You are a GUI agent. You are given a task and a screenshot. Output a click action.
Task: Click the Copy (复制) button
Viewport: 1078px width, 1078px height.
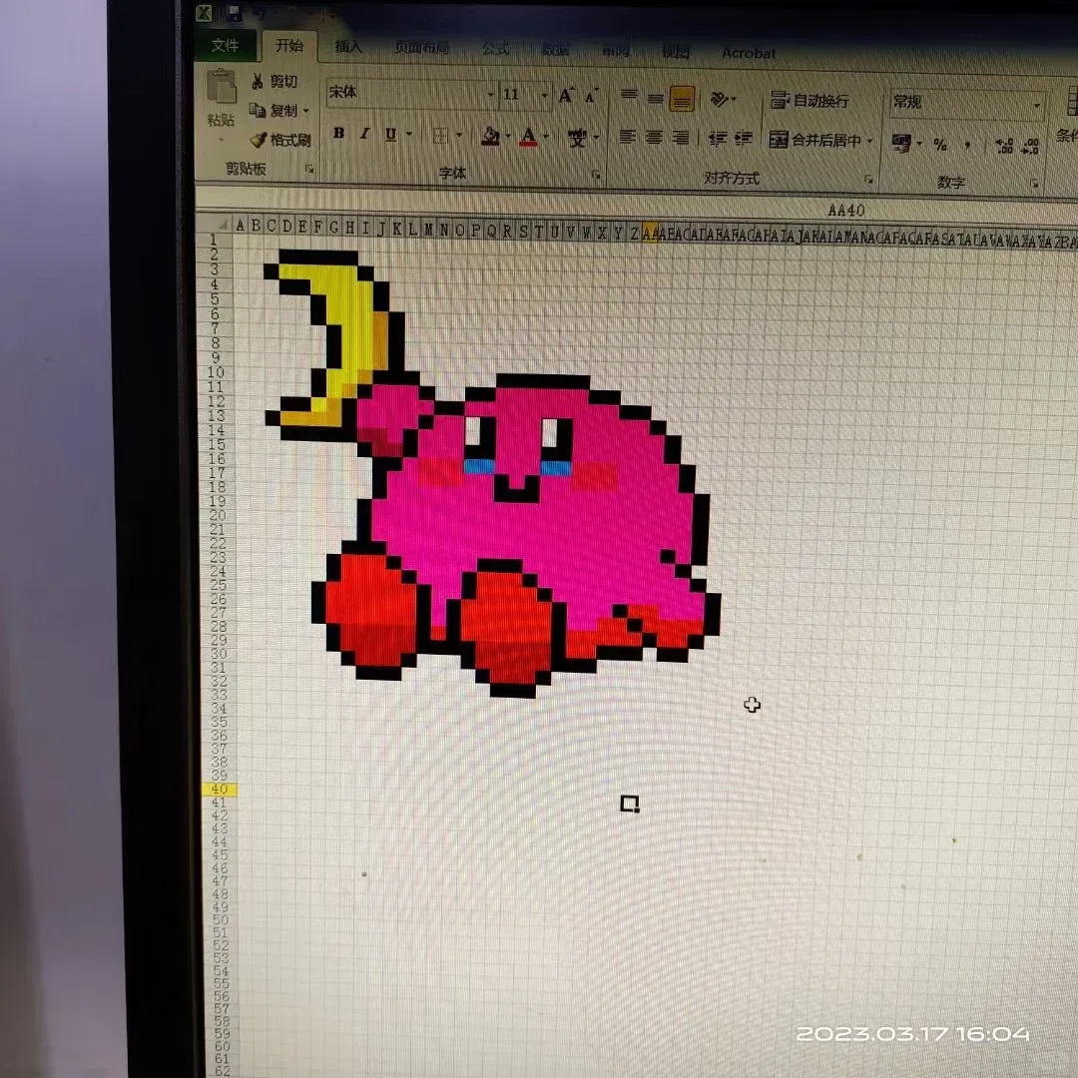pyautogui.click(x=272, y=110)
